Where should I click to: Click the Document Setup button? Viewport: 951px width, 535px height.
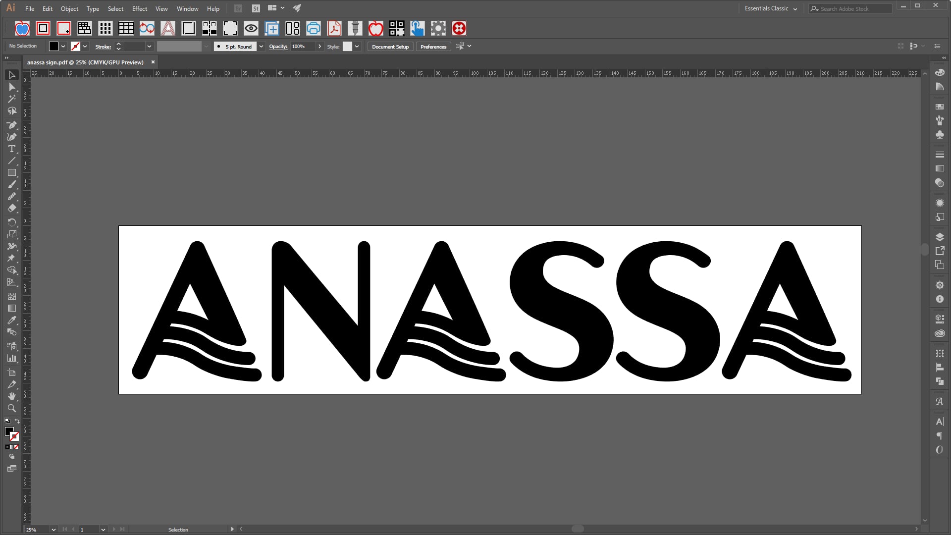point(390,47)
